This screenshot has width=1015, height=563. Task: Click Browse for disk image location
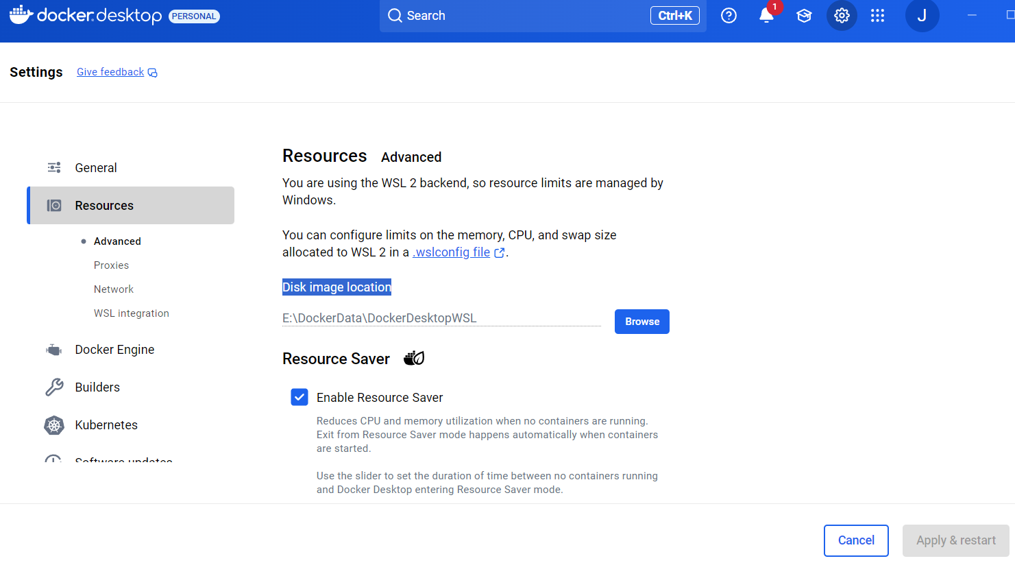pos(642,322)
